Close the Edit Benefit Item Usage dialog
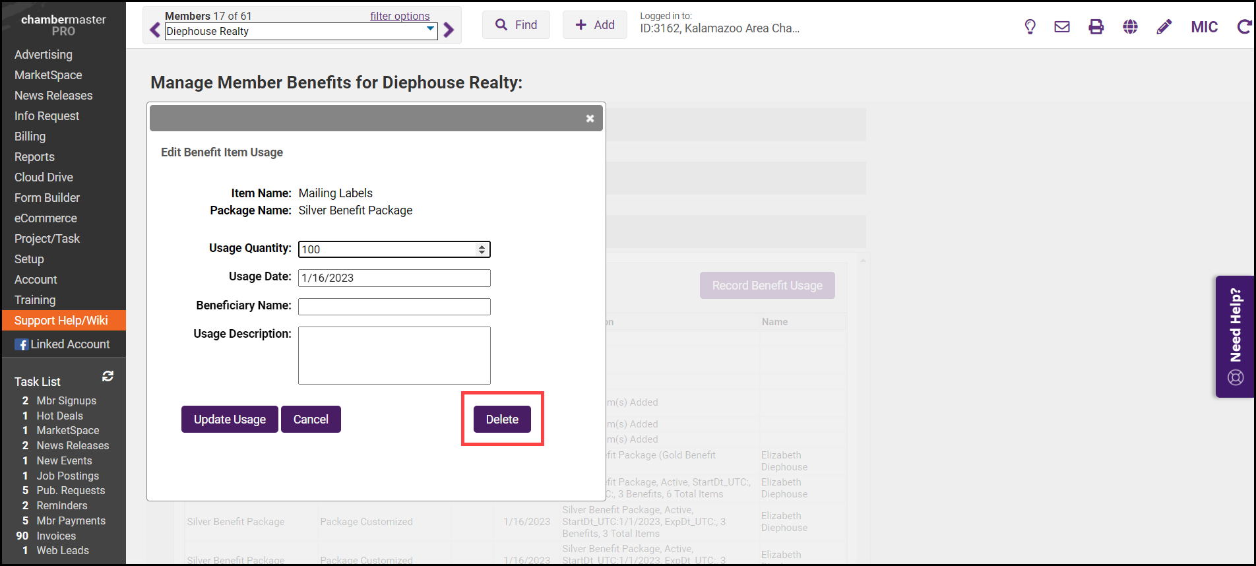The image size is (1256, 566). (590, 119)
